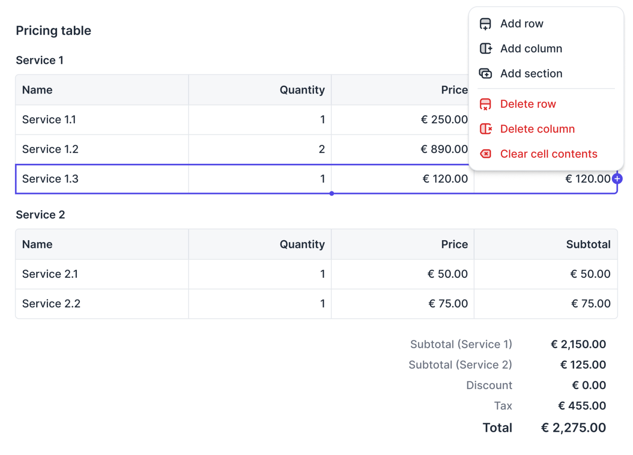
Task: Pick Delete column from the menu
Action: 546,129
